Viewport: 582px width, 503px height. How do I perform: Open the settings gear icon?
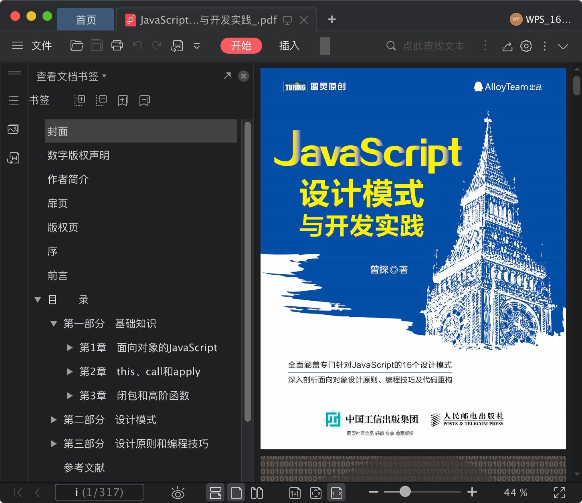click(x=526, y=46)
